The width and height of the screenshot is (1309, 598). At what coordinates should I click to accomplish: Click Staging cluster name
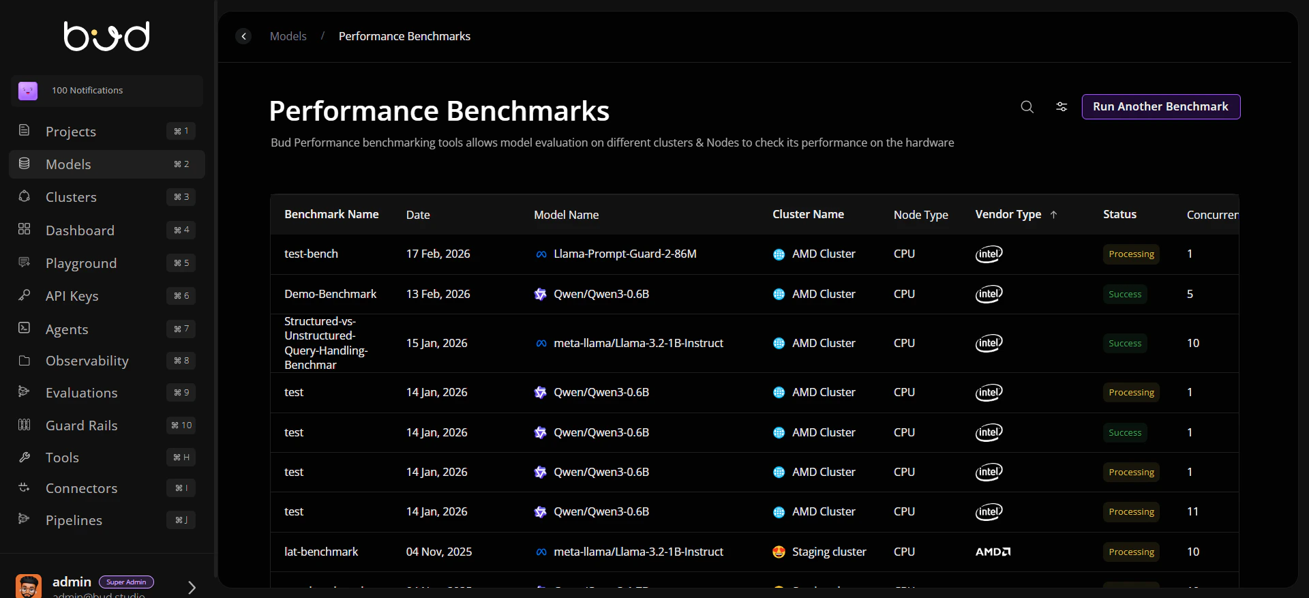pyautogui.click(x=829, y=552)
